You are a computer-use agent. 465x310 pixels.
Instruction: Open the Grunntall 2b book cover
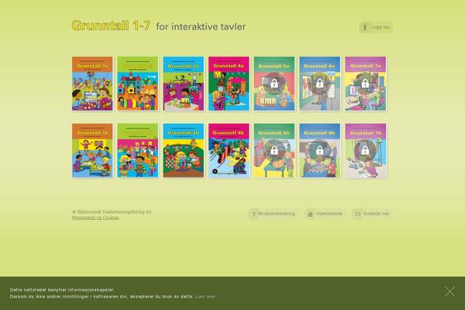(x=138, y=150)
